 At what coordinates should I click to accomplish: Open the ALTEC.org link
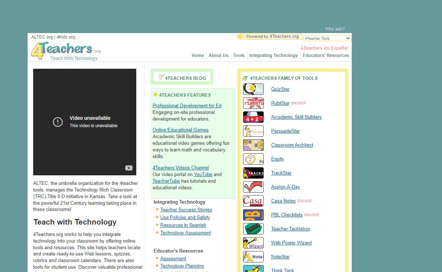point(42,37)
